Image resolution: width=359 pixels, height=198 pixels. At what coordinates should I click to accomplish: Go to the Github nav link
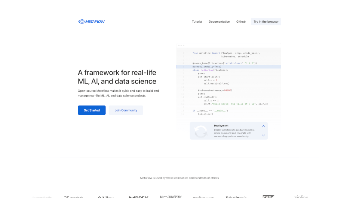[x=241, y=22]
